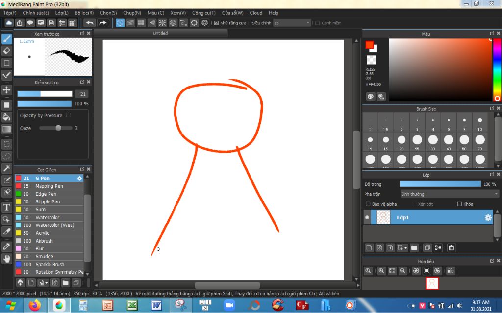Zoom in on the navigator panel
This screenshot has width=502, height=313.
tap(381, 271)
